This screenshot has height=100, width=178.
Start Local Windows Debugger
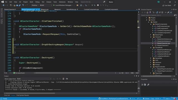63,5
